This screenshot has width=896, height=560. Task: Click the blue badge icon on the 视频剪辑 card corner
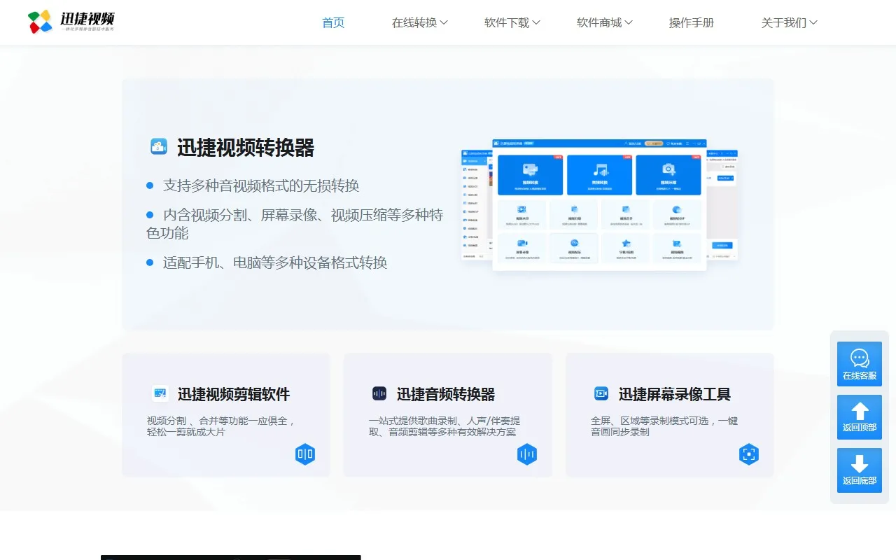305,454
